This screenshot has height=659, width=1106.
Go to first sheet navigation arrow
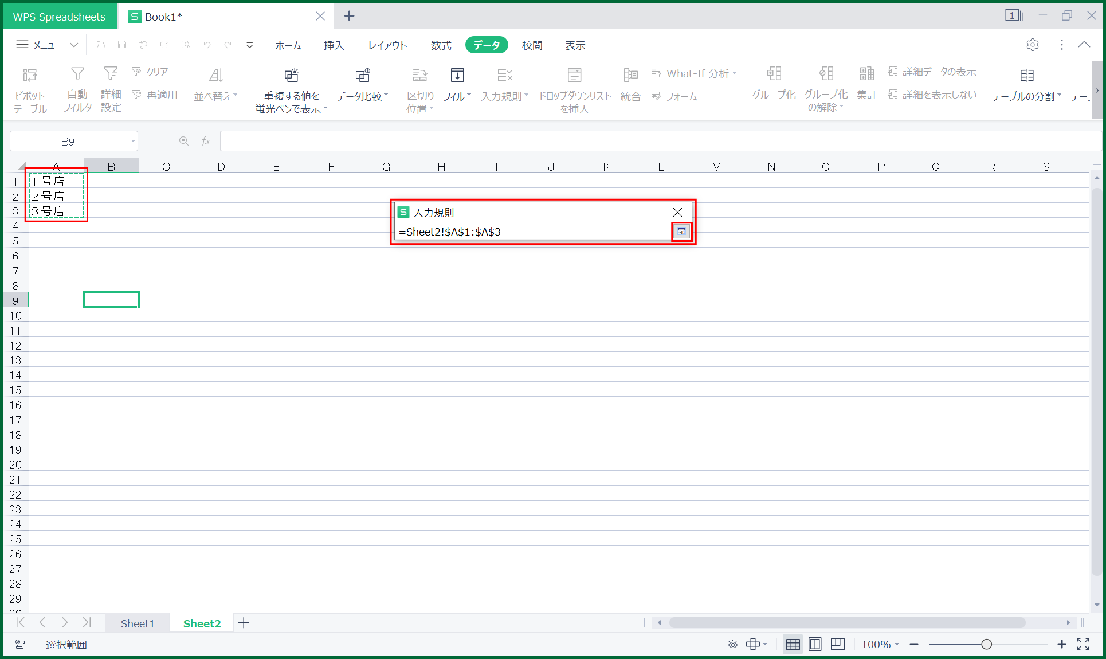[21, 622]
